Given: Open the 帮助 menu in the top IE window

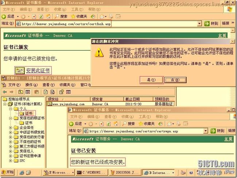Looking at the screenshot, I should (94, 9).
